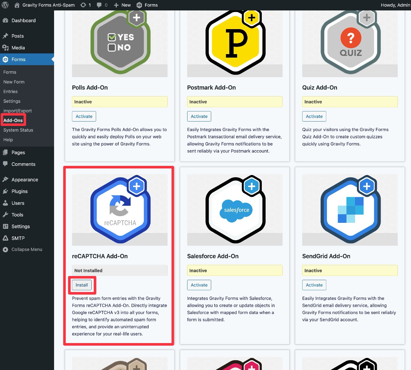Activate the SendGrid Add-On

(x=314, y=285)
